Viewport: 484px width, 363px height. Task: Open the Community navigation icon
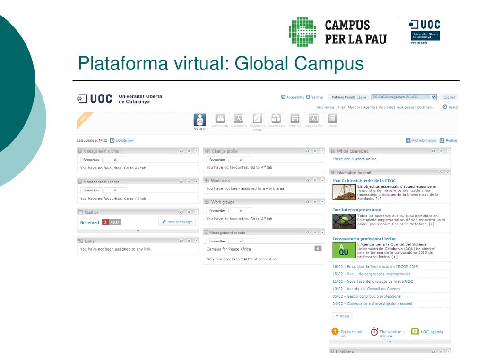[220, 118]
